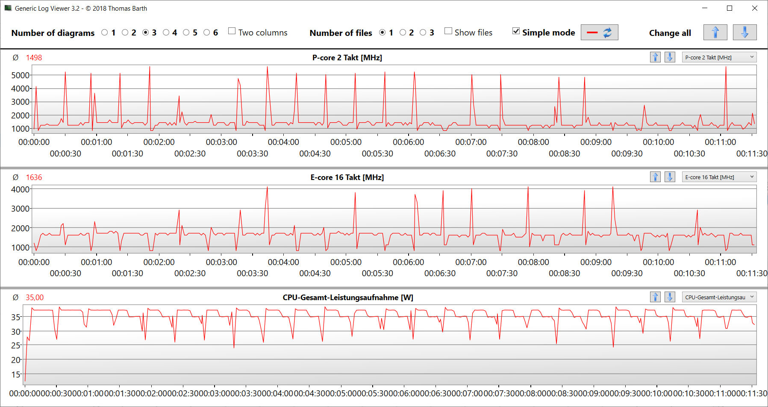Uncheck the Simple mode checkbox
The image size is (768, 407).
516,31
